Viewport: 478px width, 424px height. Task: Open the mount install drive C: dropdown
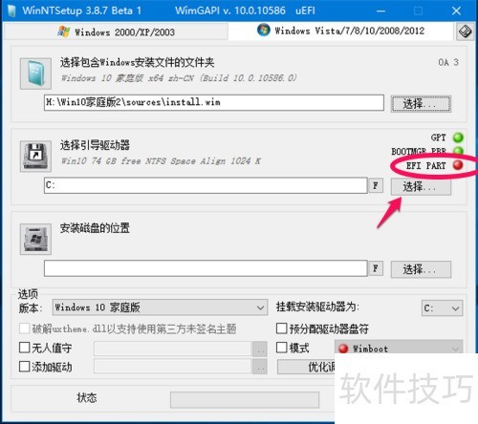click(442, 307)
